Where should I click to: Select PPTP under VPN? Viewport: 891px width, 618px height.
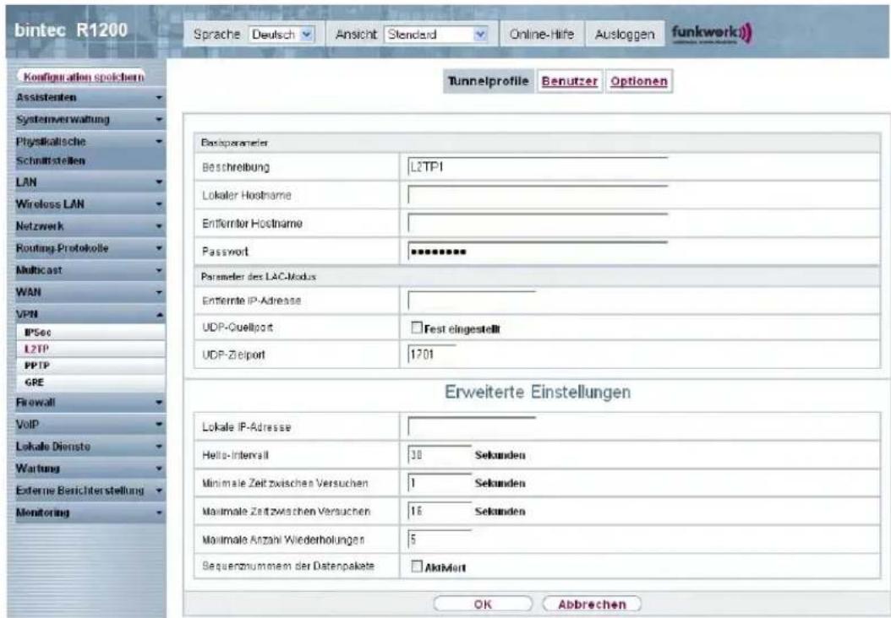pyautogui.click(x=90, y=366)
